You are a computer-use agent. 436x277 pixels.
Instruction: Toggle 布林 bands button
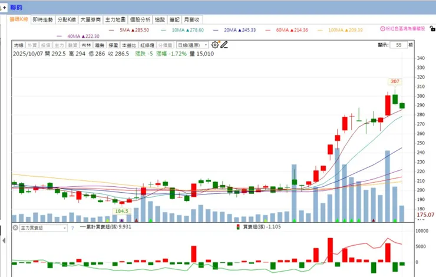[86, 45]
